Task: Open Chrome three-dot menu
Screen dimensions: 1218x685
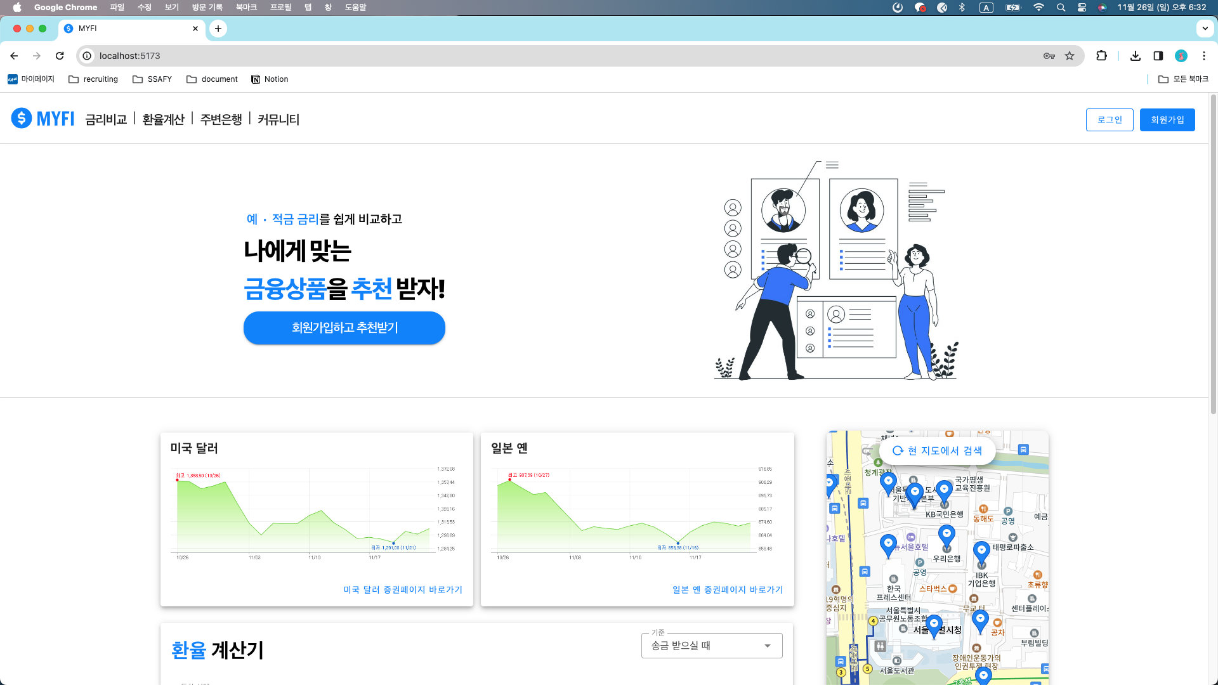Action: [x=1204, y=56]
